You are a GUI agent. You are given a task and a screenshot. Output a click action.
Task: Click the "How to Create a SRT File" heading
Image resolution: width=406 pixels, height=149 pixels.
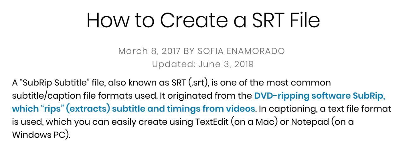coord(203,20)
